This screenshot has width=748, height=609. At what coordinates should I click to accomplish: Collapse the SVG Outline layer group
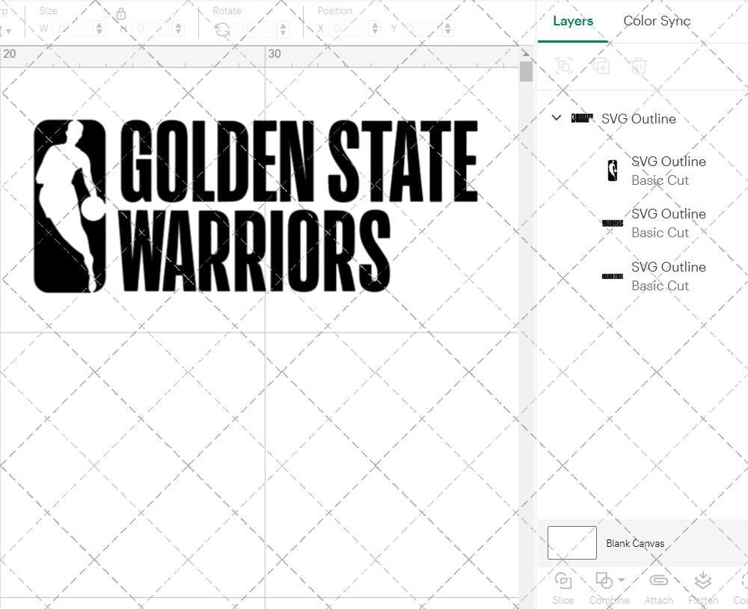[556, 118]
